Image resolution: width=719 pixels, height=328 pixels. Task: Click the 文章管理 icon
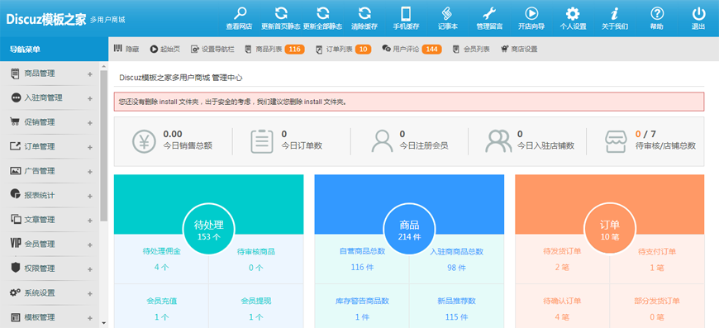(x=15, y=219)
